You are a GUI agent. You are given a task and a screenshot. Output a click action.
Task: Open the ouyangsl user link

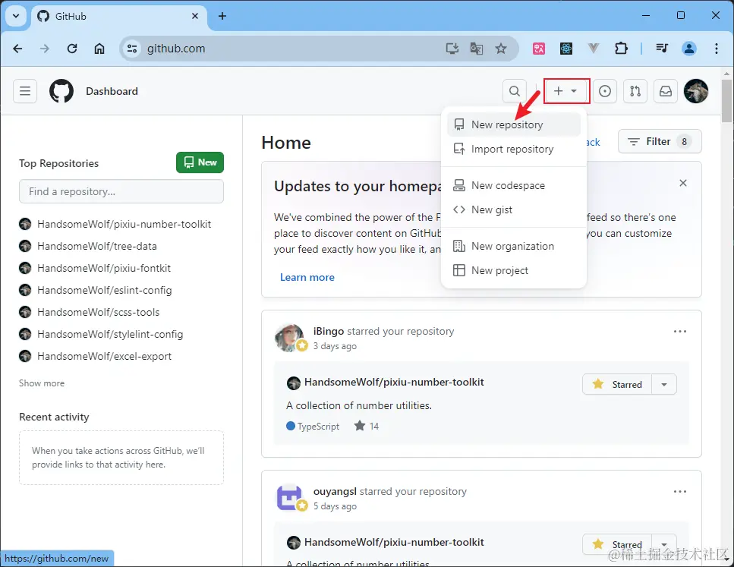335,492
